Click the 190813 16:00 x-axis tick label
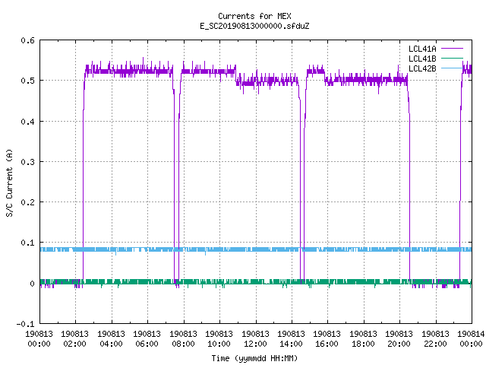486x365 pixels. pyautogui.click(x=327, y=339)
